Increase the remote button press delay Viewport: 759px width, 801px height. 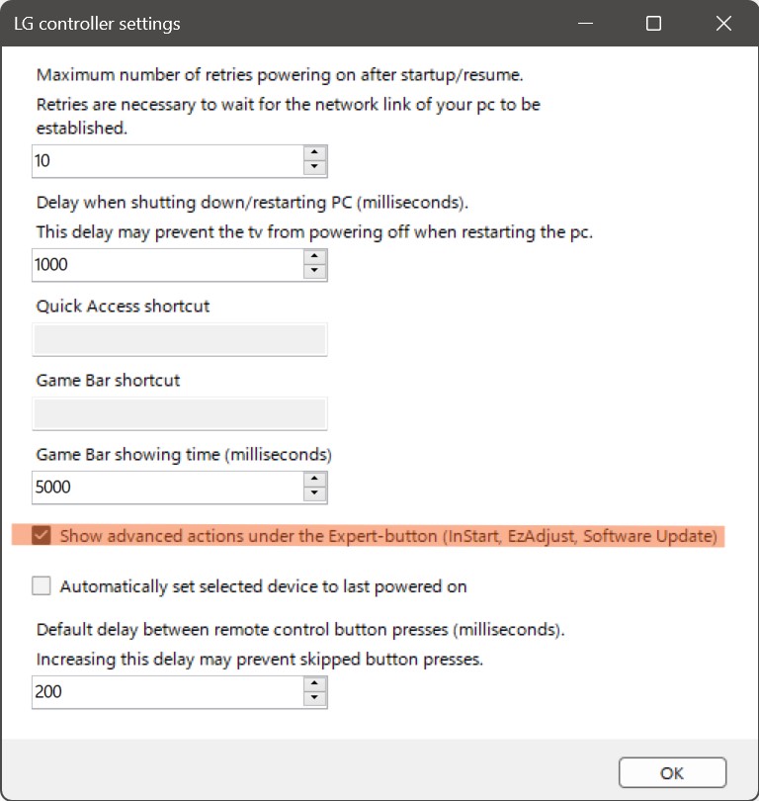[314, 683]
